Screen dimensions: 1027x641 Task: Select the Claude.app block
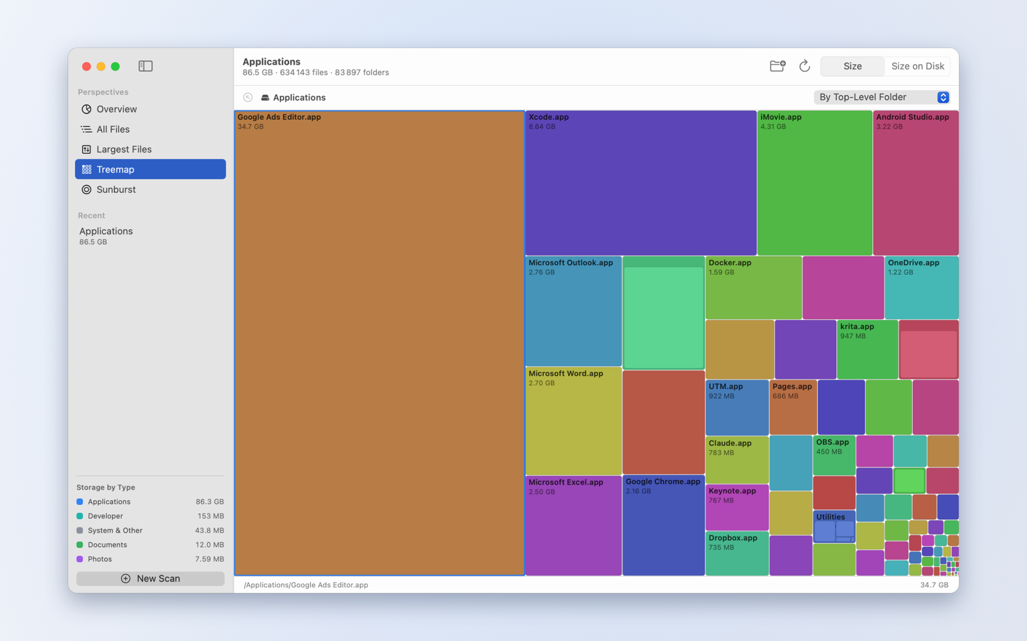pos(737,460)
